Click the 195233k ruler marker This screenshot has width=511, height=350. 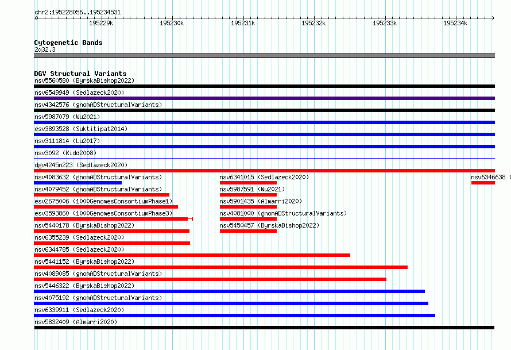385,23
